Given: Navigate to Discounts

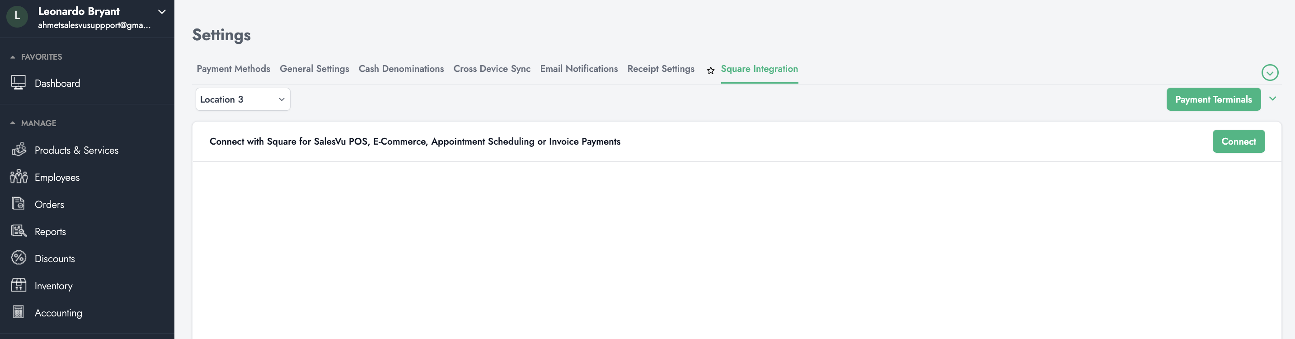Looking at the screenshot, I should pyautogui.click(x=55, y=259).
